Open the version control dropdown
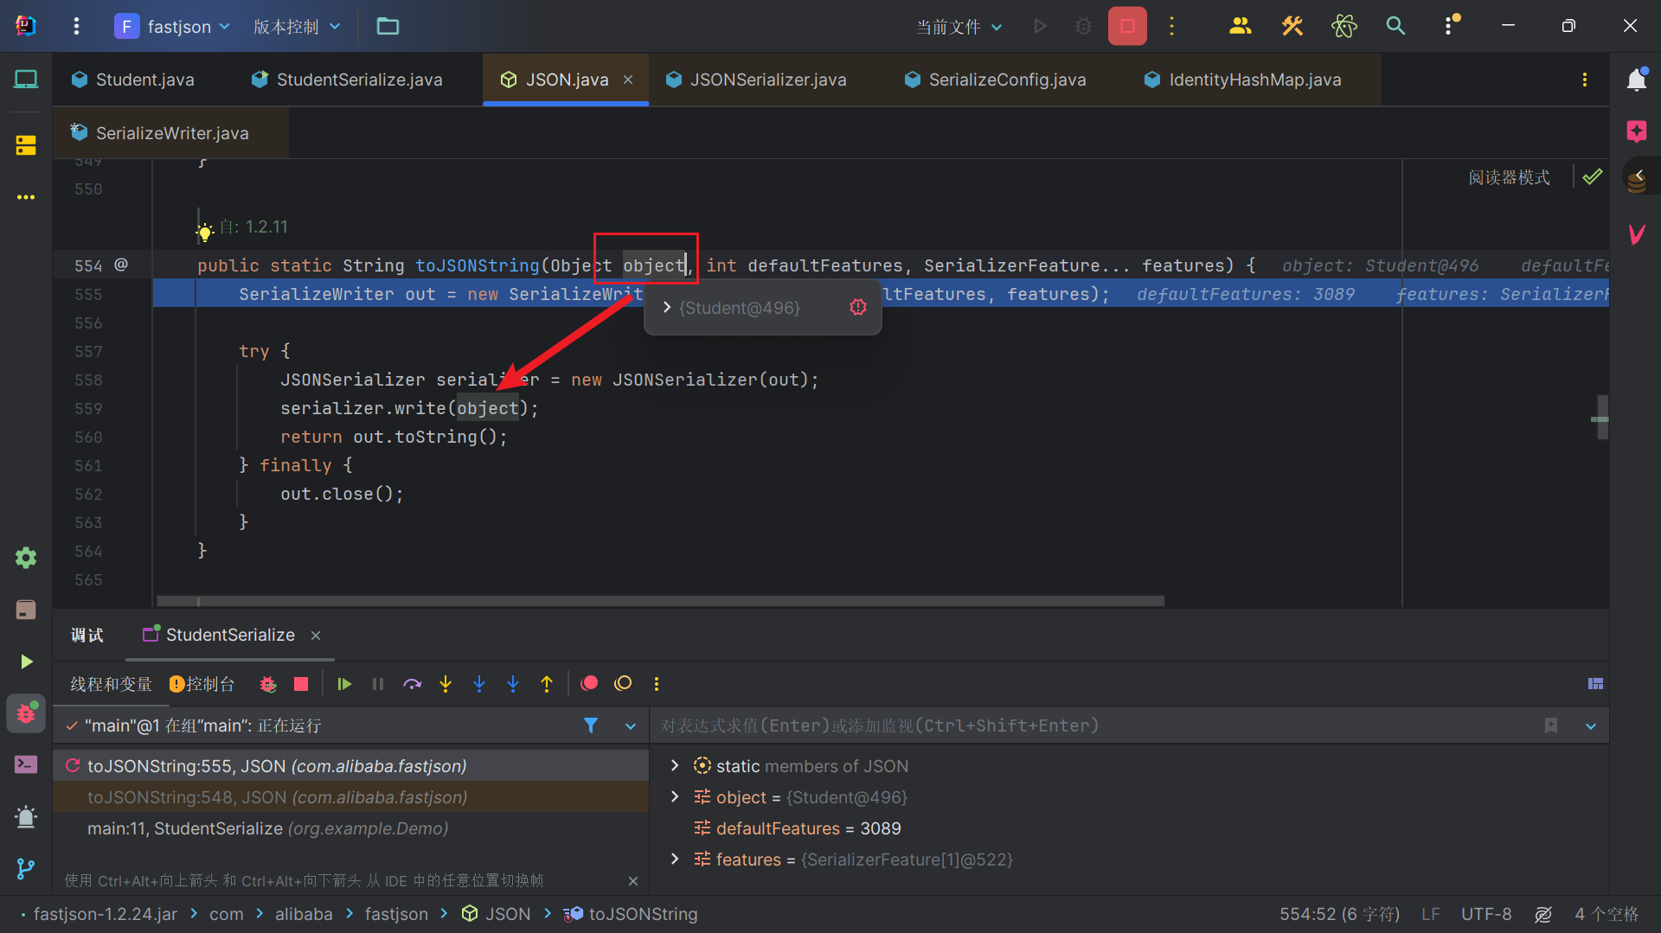This screenshot has height=933, width=1661. pos(297,26)
